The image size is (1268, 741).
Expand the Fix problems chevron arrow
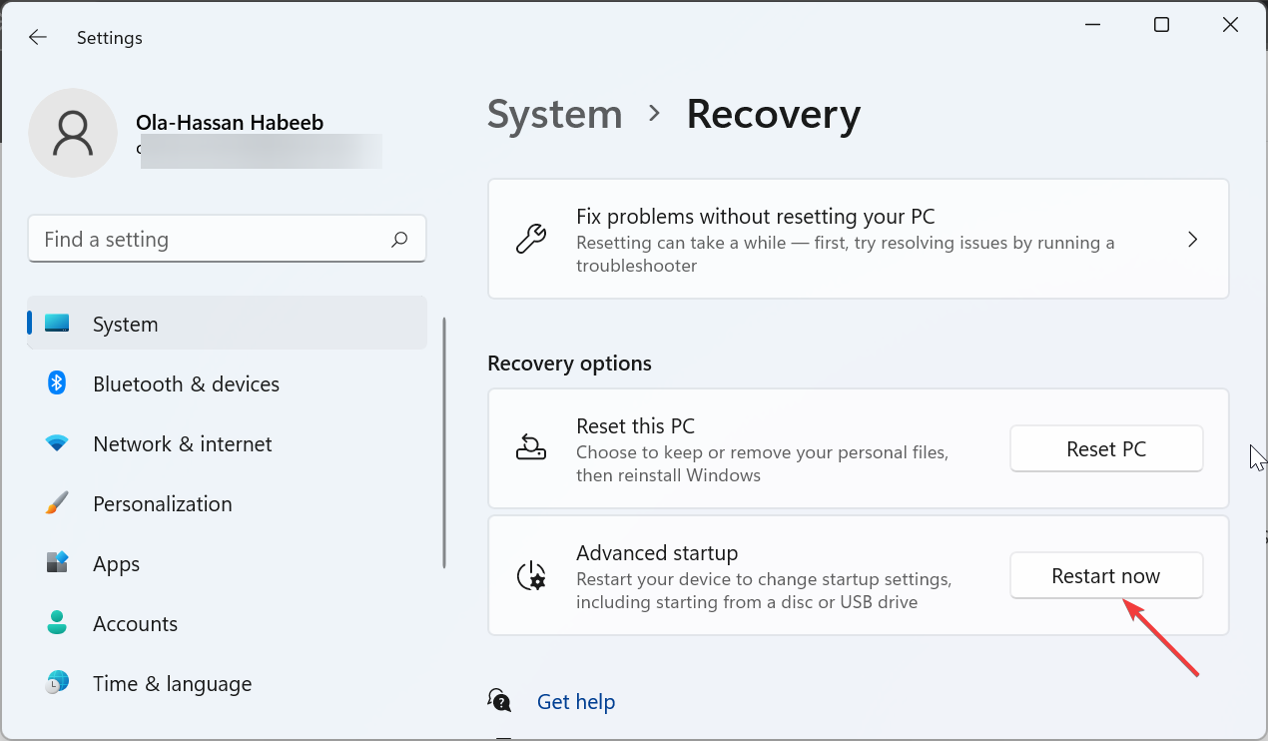pyautogui.click(x=1192, y=240)
